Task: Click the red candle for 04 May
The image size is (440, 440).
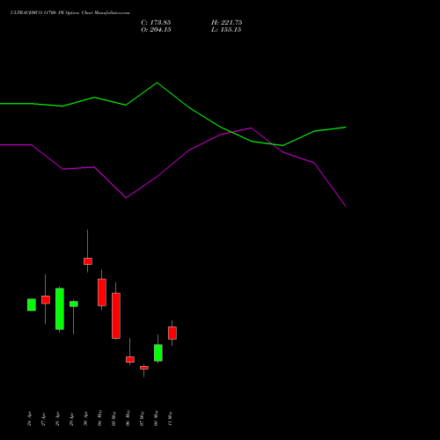Action: (x=102, y=292)
